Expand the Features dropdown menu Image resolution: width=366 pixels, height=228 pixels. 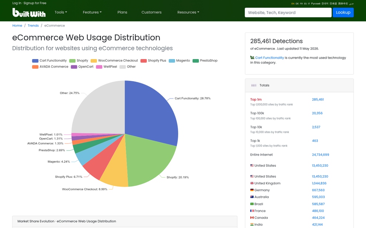tap(92, 12)
